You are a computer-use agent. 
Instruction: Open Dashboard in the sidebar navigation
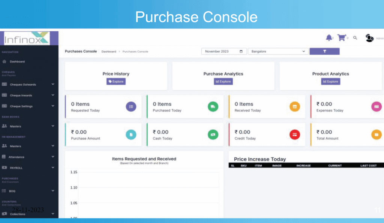click(x=17, y=61)
